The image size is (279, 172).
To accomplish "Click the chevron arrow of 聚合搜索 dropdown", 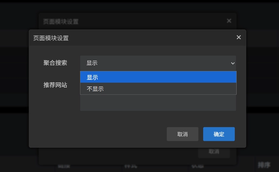I will point(233,63).
